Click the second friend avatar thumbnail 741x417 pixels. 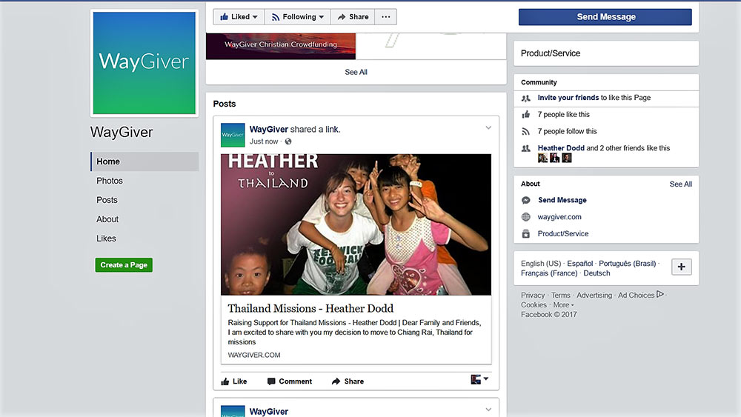pyautogui.click(x=555, y=159)
